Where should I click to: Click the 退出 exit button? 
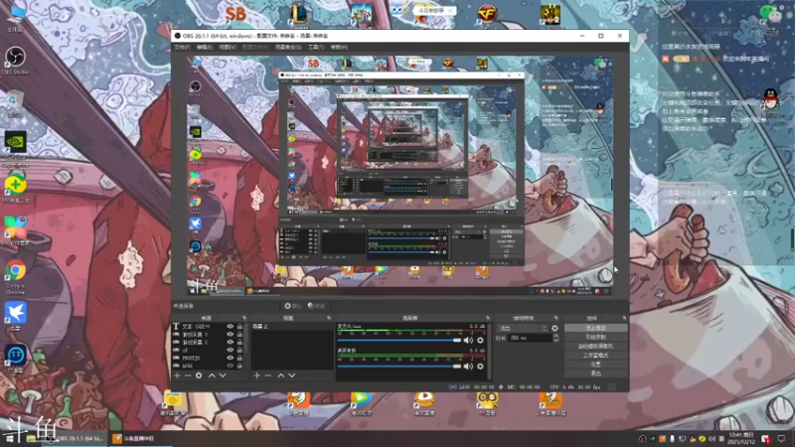click(595, 373)
